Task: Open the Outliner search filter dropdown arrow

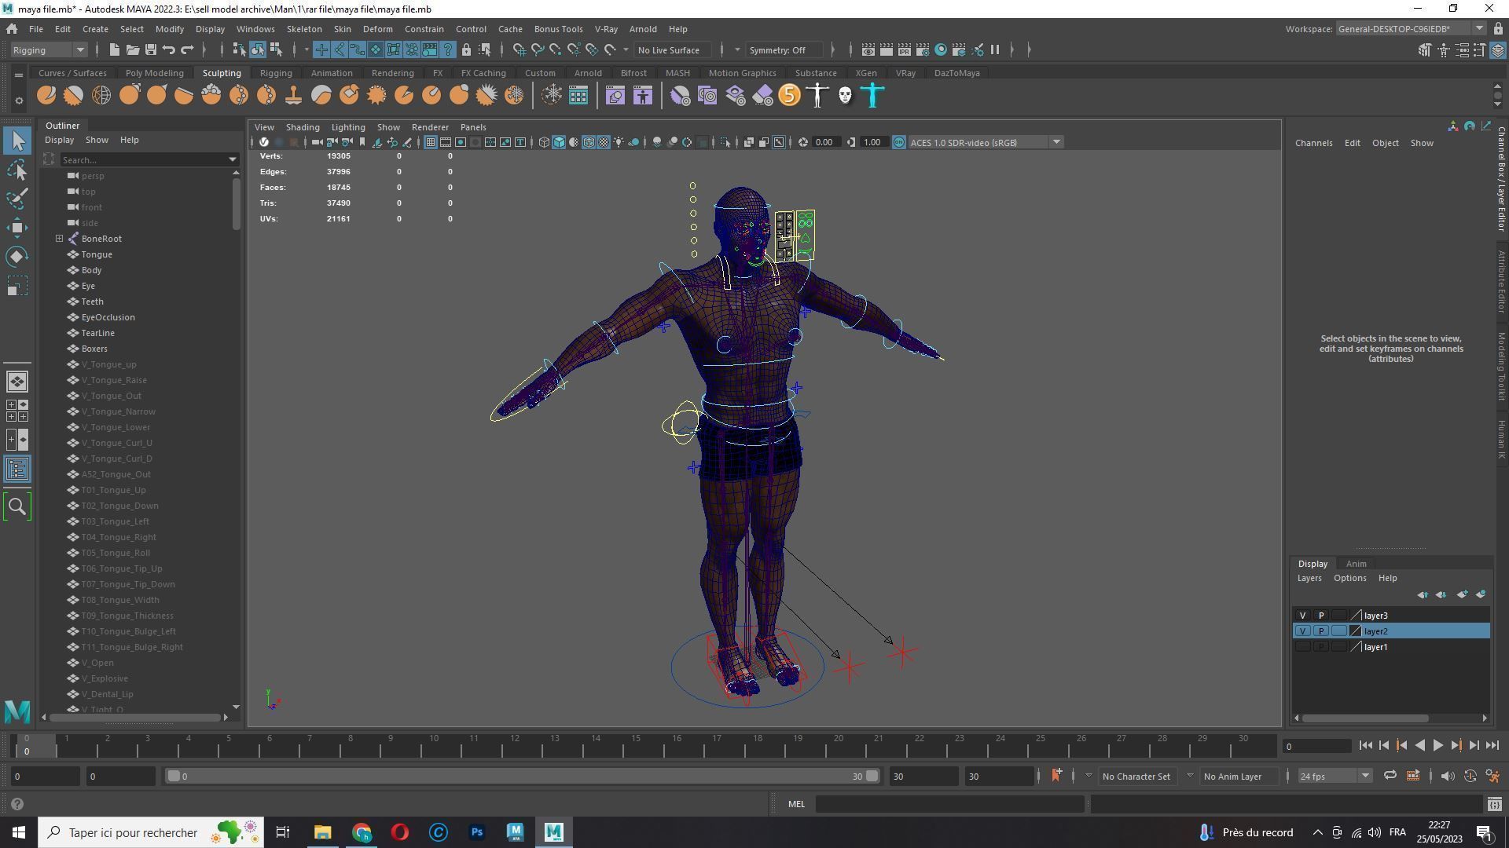Action: pyautogui.click(x=232, y=159)
